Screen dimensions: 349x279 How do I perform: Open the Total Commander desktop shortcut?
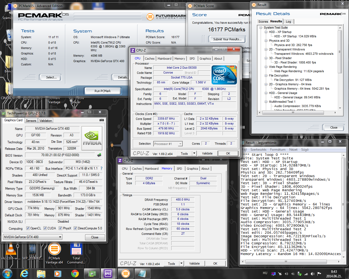(76, 254)
